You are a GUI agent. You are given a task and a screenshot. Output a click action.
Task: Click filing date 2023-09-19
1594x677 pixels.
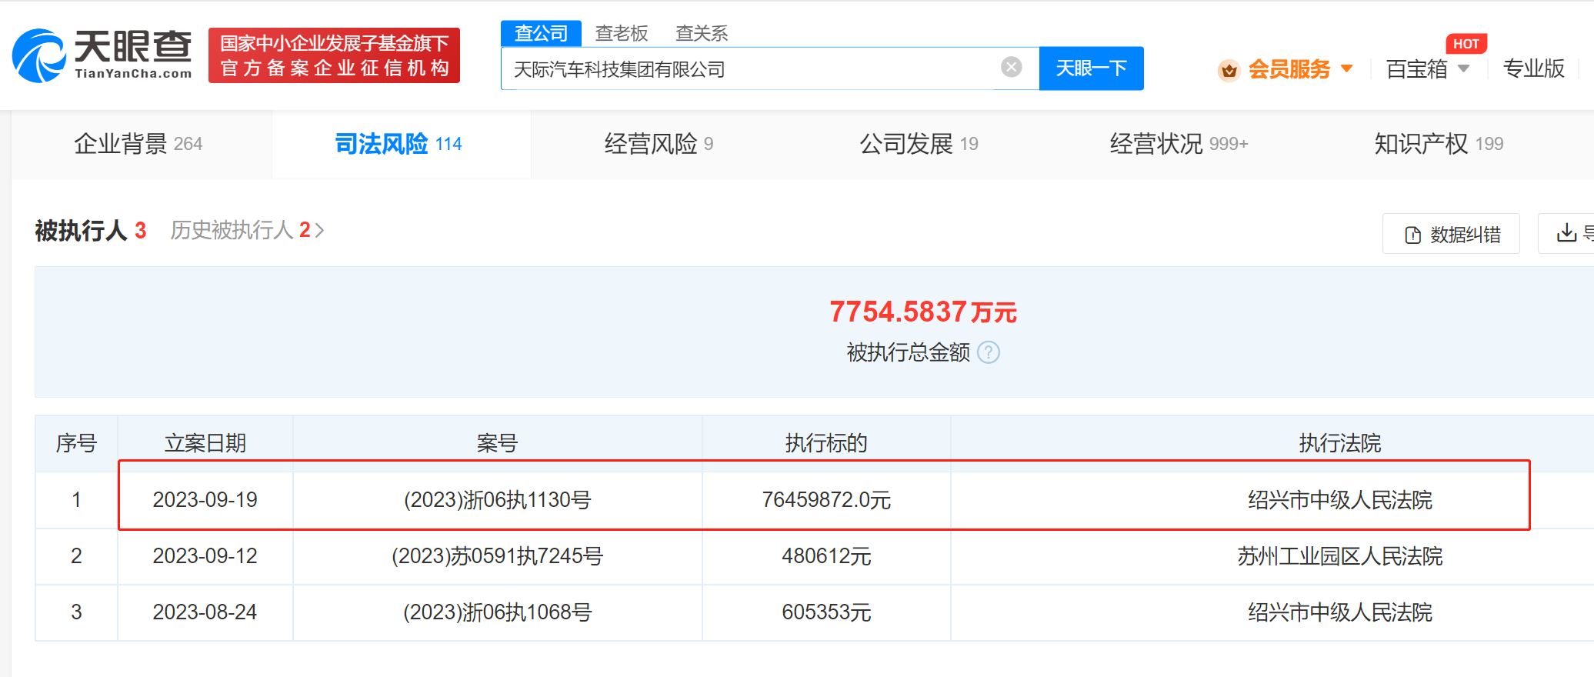205,500
